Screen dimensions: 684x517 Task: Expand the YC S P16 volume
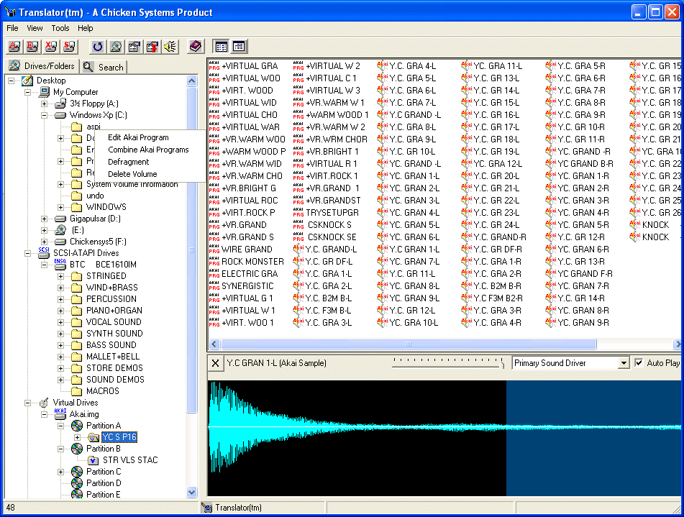click(x=77, y=437)
